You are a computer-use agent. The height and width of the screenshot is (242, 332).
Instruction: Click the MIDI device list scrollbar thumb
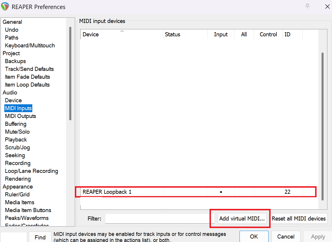click(x=322, y=126)
